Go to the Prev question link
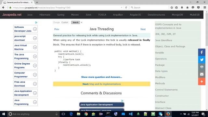The image size is (208, 117). (x=57, y=29)
